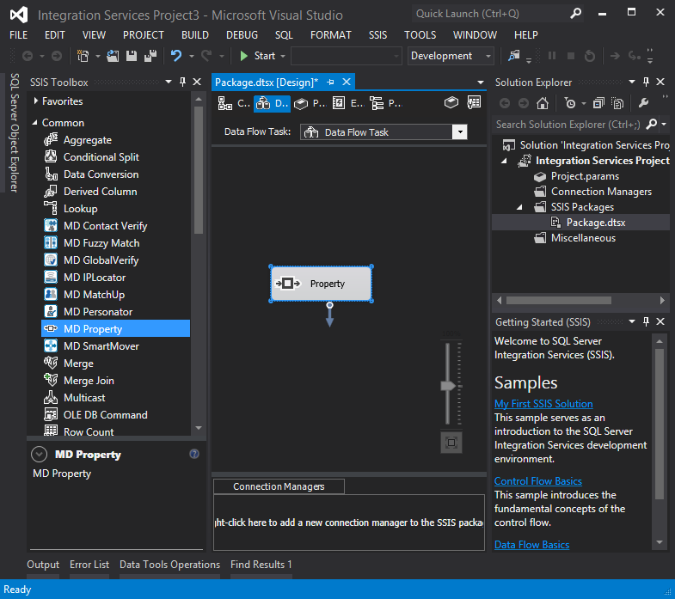Click zoom-to-fit button below the zoom slider
The width and height of the screenshot is (675, 599).
coord(451,442)
